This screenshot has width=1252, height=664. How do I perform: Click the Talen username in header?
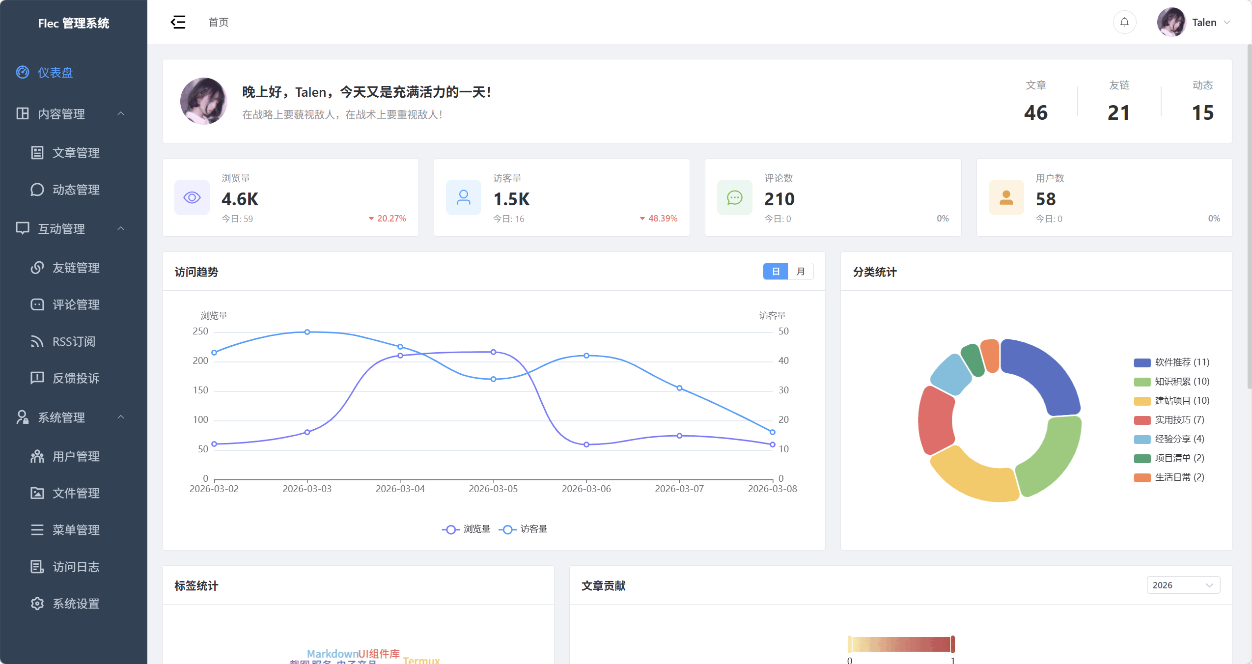pyautogui.click(x=1204, y=22)
